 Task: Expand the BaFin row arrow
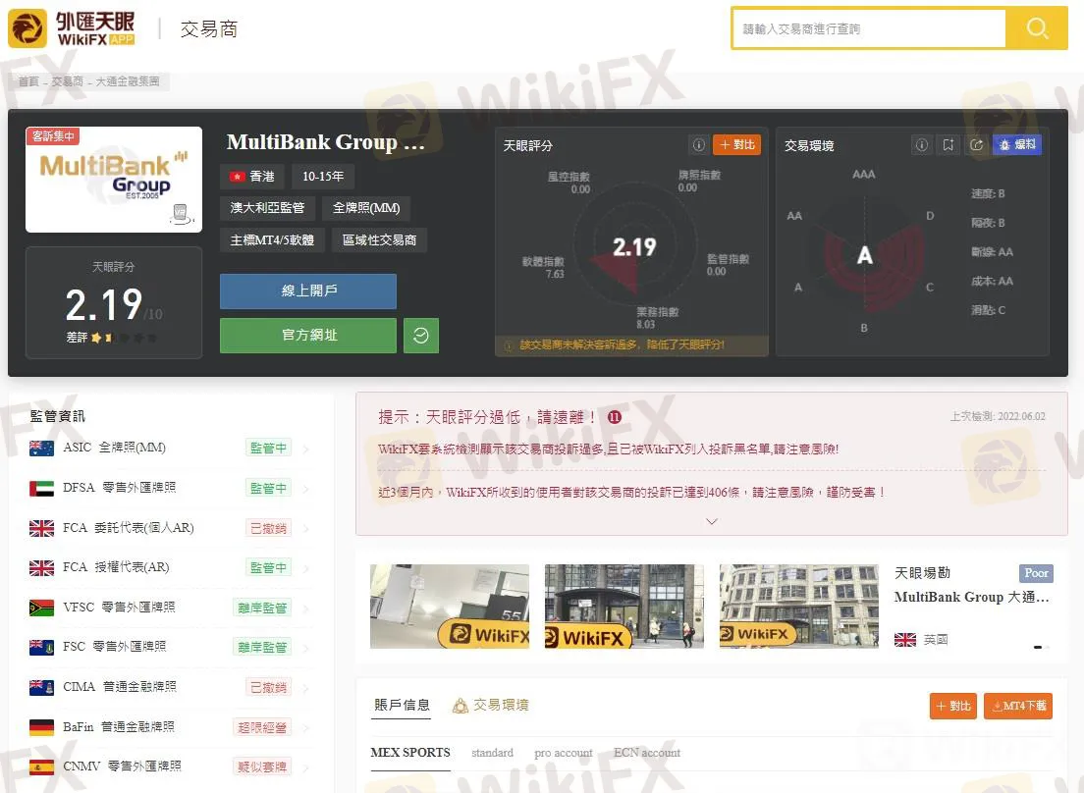pos(305,729)
